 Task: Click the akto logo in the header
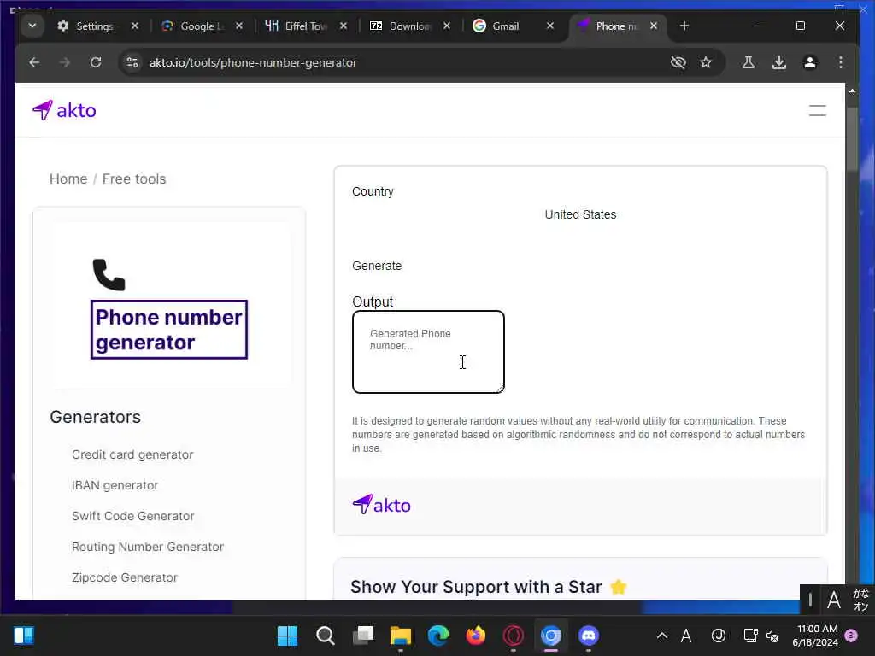coord(64,110)
